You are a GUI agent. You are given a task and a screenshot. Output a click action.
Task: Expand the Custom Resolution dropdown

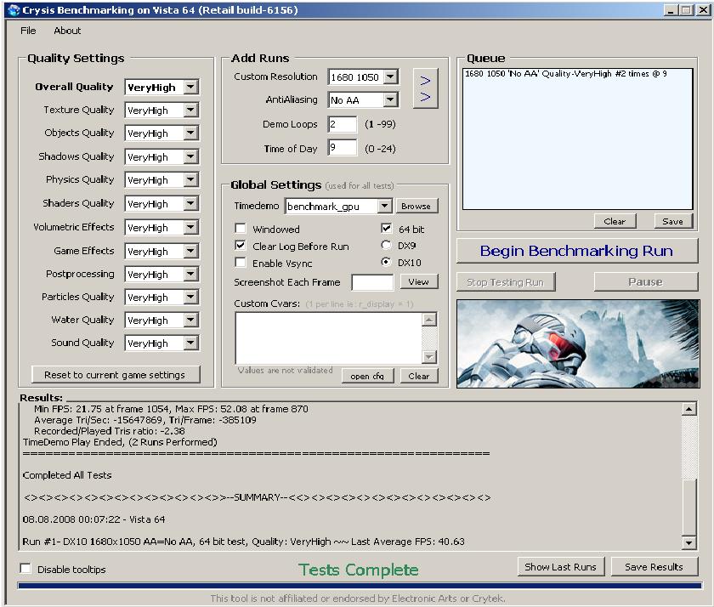(x=390, y=77)
